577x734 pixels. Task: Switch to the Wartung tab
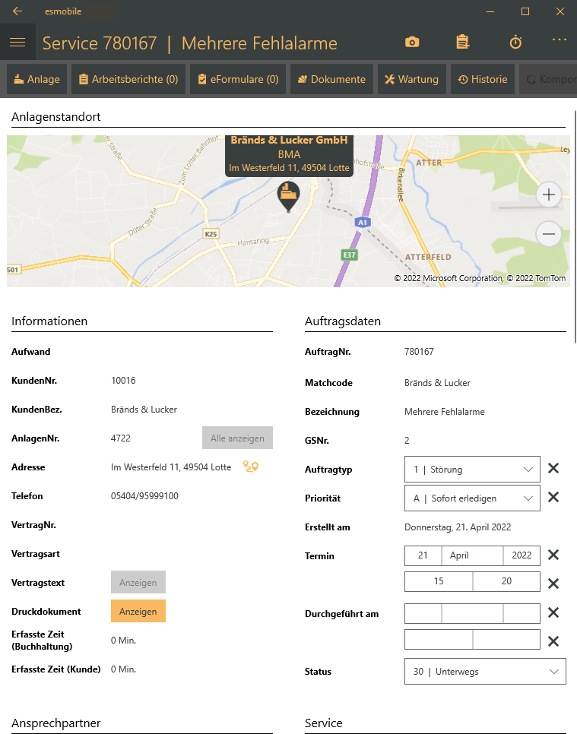(412, 79)
